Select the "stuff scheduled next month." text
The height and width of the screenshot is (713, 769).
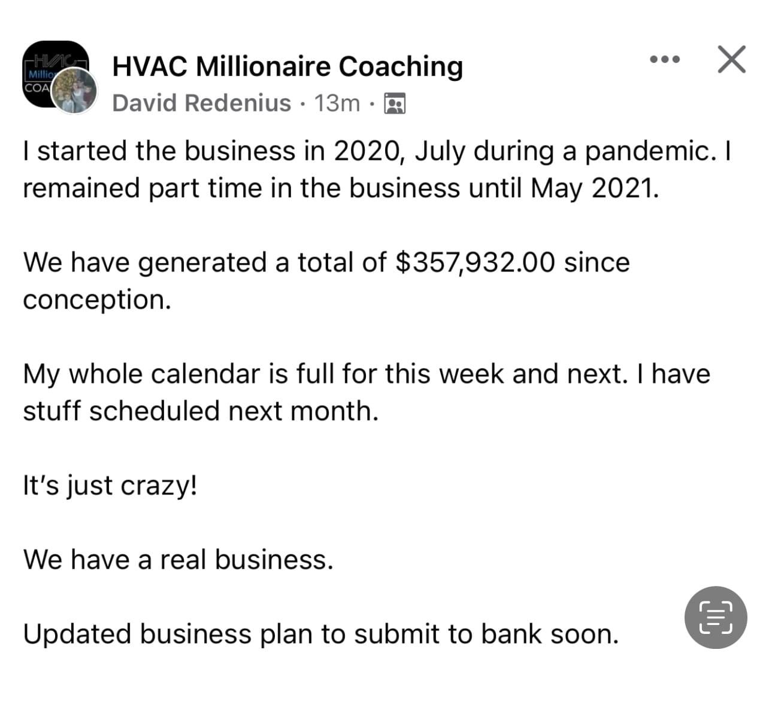tap(201, 411)
